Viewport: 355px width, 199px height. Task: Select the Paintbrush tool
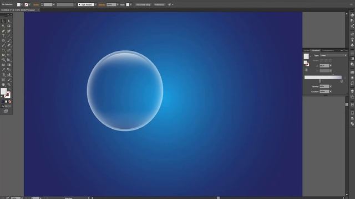click(9, 40)
